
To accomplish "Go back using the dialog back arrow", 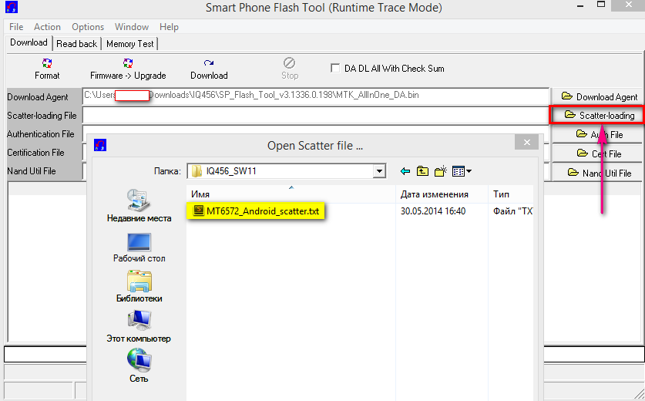I will [405, 171].
